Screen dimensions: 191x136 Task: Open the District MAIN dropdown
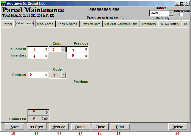[x=171, y=13]
